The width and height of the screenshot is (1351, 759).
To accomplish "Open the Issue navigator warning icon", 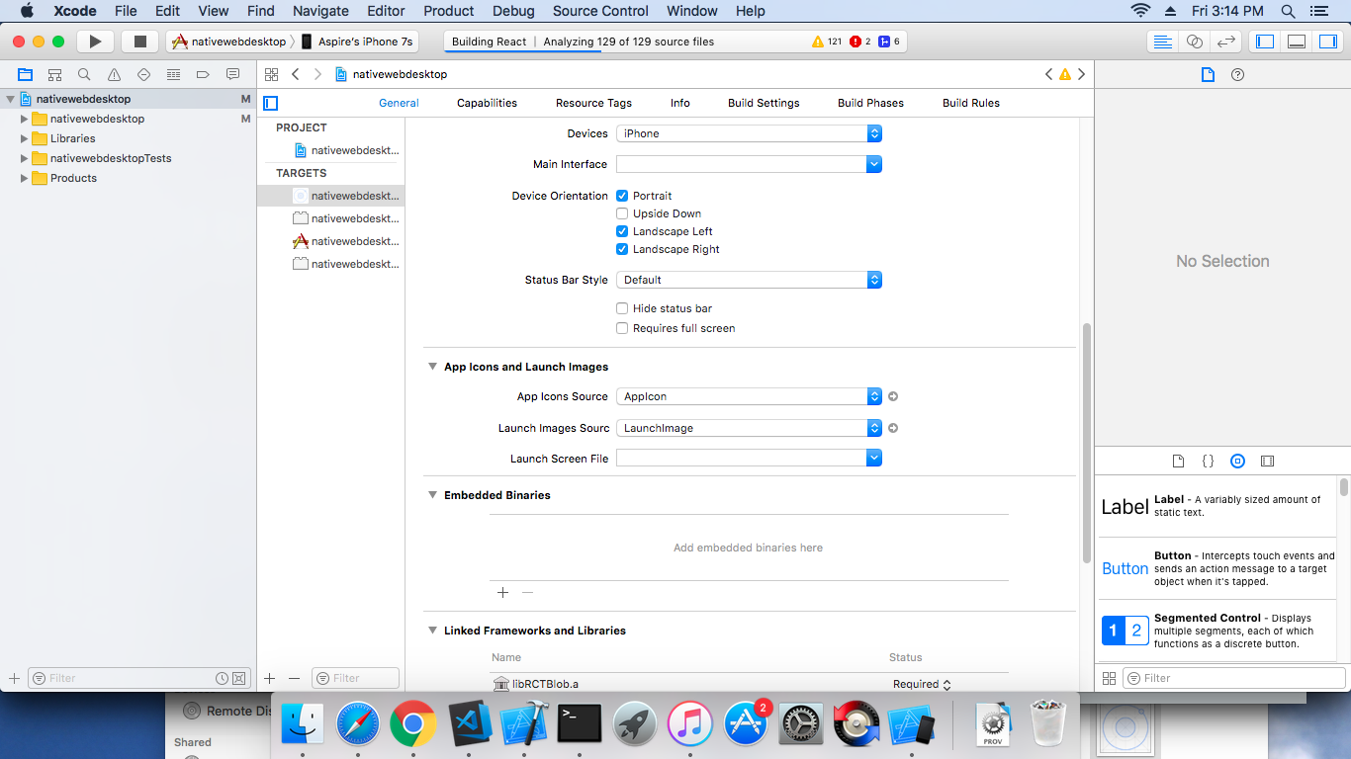I will [114, 74].
